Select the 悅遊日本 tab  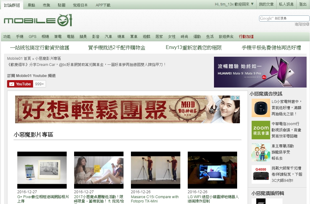coord(80,5)
